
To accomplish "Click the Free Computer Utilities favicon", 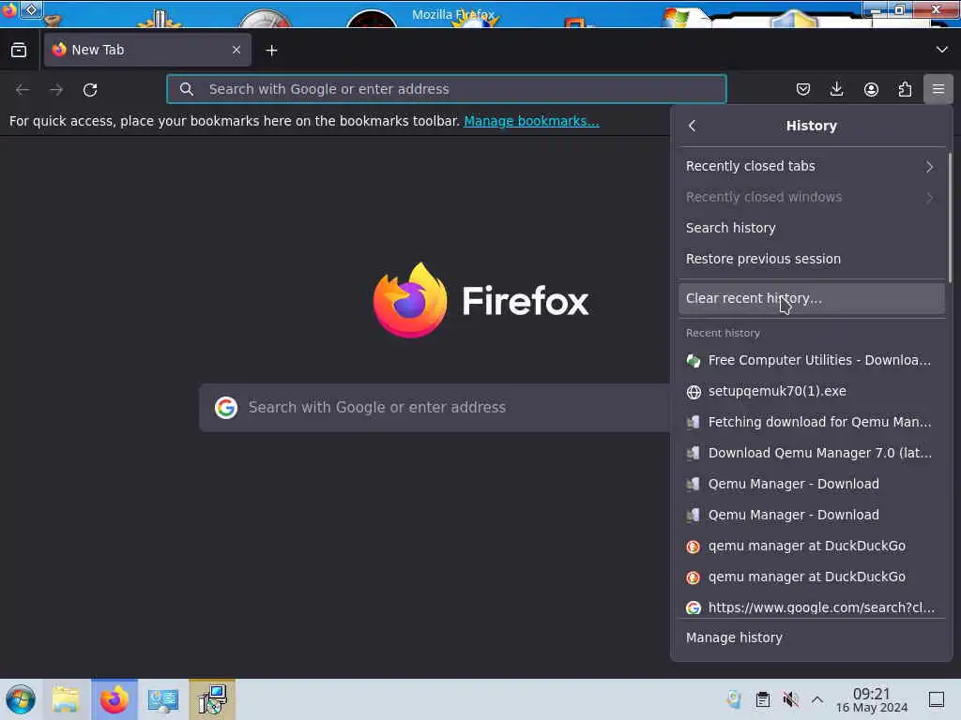I will click(x=694, y=361).
